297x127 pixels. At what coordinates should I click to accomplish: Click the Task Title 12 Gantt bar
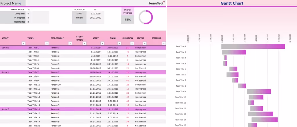point(256,108)
